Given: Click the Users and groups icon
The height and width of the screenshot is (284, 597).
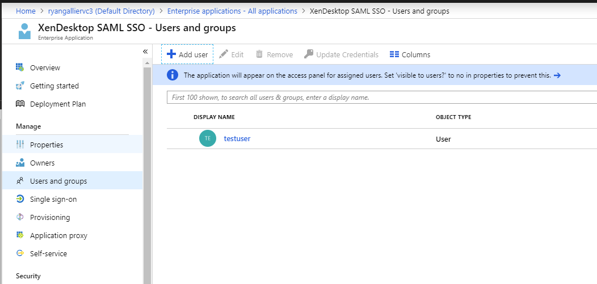Looking at the screenshot, I should point(20,181).
